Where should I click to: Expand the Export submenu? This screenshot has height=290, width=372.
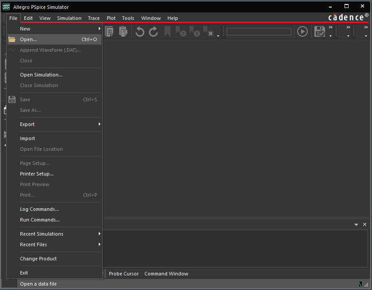click(27, 124)
